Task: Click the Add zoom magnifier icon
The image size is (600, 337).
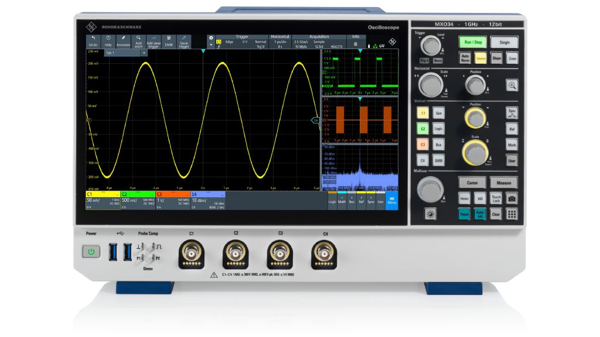Action: coord(138,40)
